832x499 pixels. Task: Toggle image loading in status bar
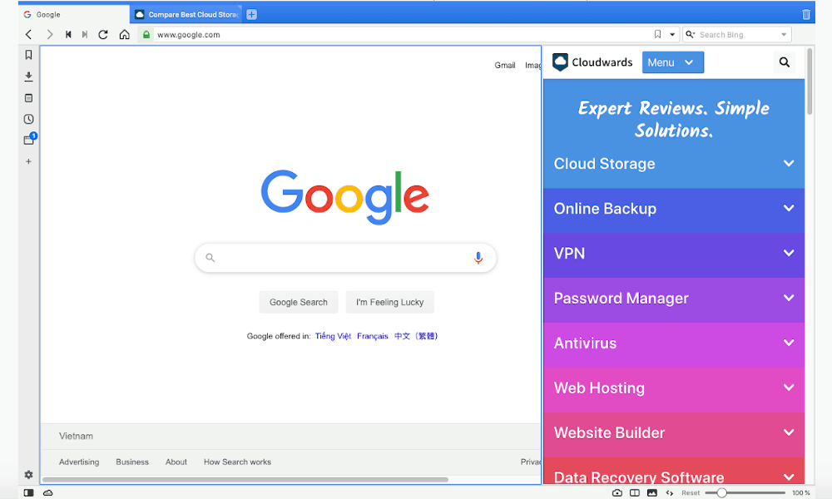pos(652,492)
